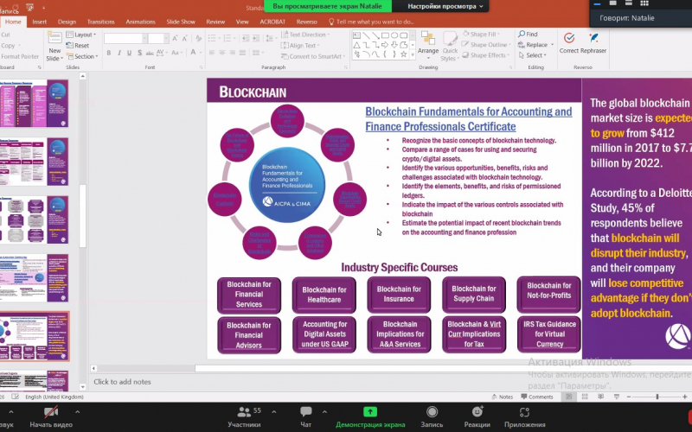The width and height of the screenshot is (692, 432).
Task: Click Blockchain Fundamentals certificate hyperlink
Action: pyautogui.click(x=468, y=119)
